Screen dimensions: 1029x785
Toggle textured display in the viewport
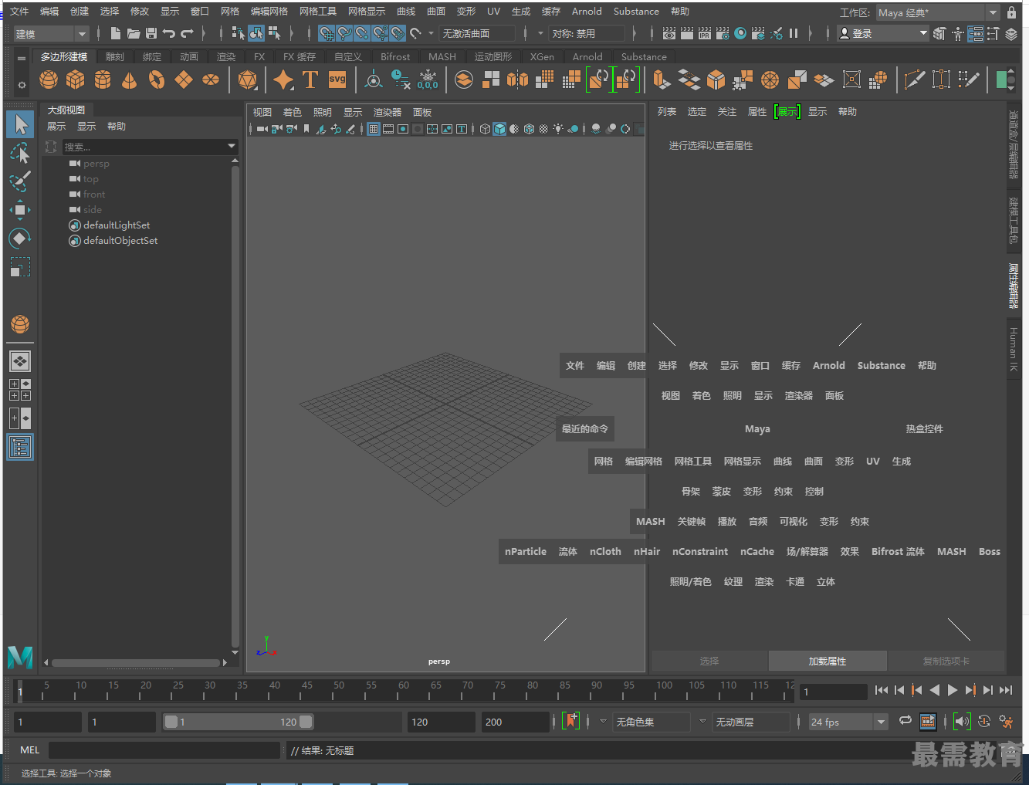543,129
